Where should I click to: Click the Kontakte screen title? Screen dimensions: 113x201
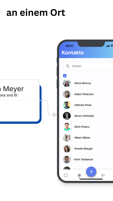(x=73, y=53)
